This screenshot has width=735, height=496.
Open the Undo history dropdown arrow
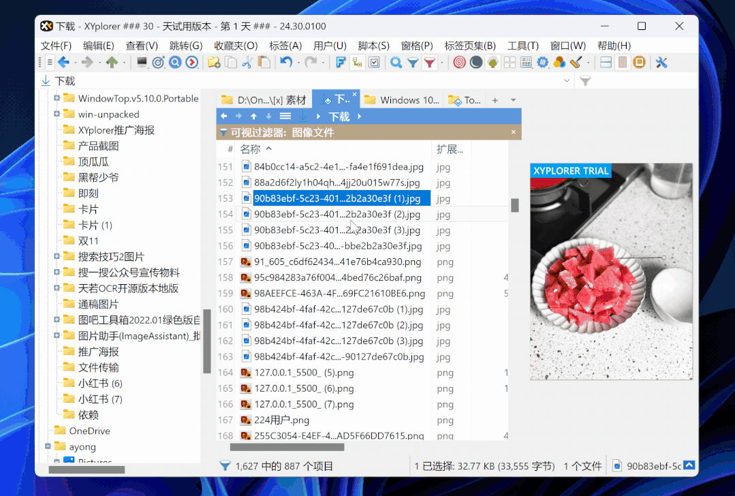coord(298,63)
